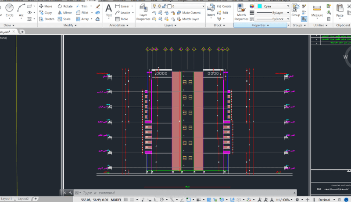Activate the Mirror tool
Image resolution: width=351 pixels, height=202 pixels.
click(x=65, y=13)
